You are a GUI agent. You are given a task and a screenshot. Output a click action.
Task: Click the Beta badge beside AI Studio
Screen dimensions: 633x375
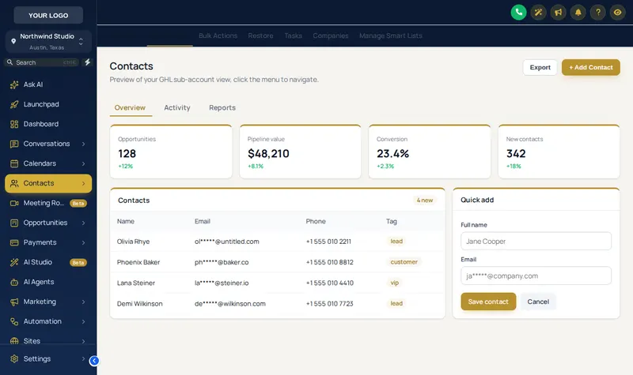[78, 263]
